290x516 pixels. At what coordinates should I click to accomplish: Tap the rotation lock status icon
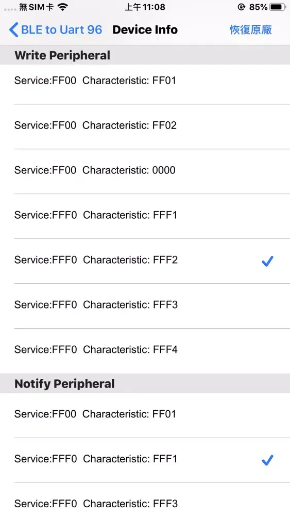tap(241, 7)
